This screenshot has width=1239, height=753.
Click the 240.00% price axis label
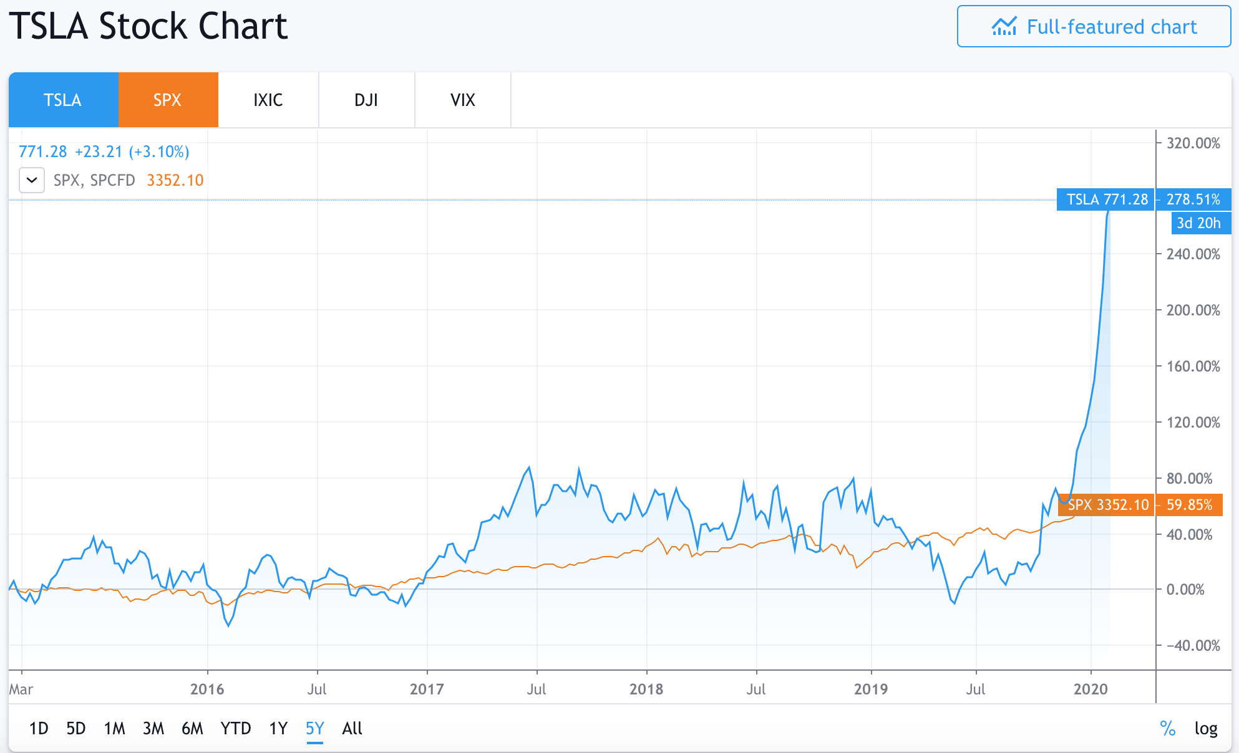(1193, 254)
